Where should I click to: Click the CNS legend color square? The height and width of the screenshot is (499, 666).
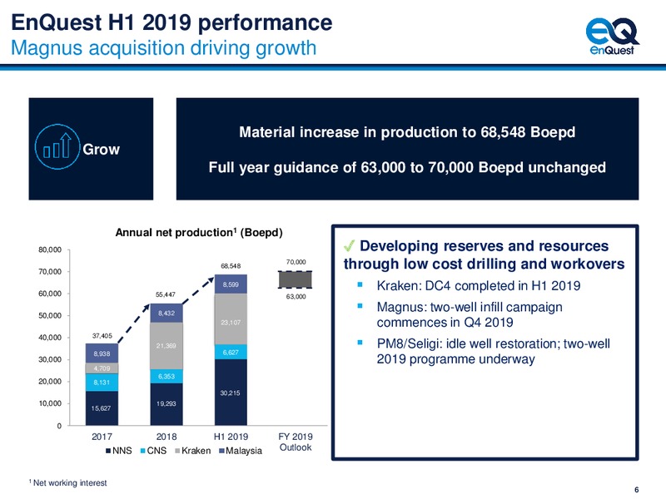coord(143,451)
